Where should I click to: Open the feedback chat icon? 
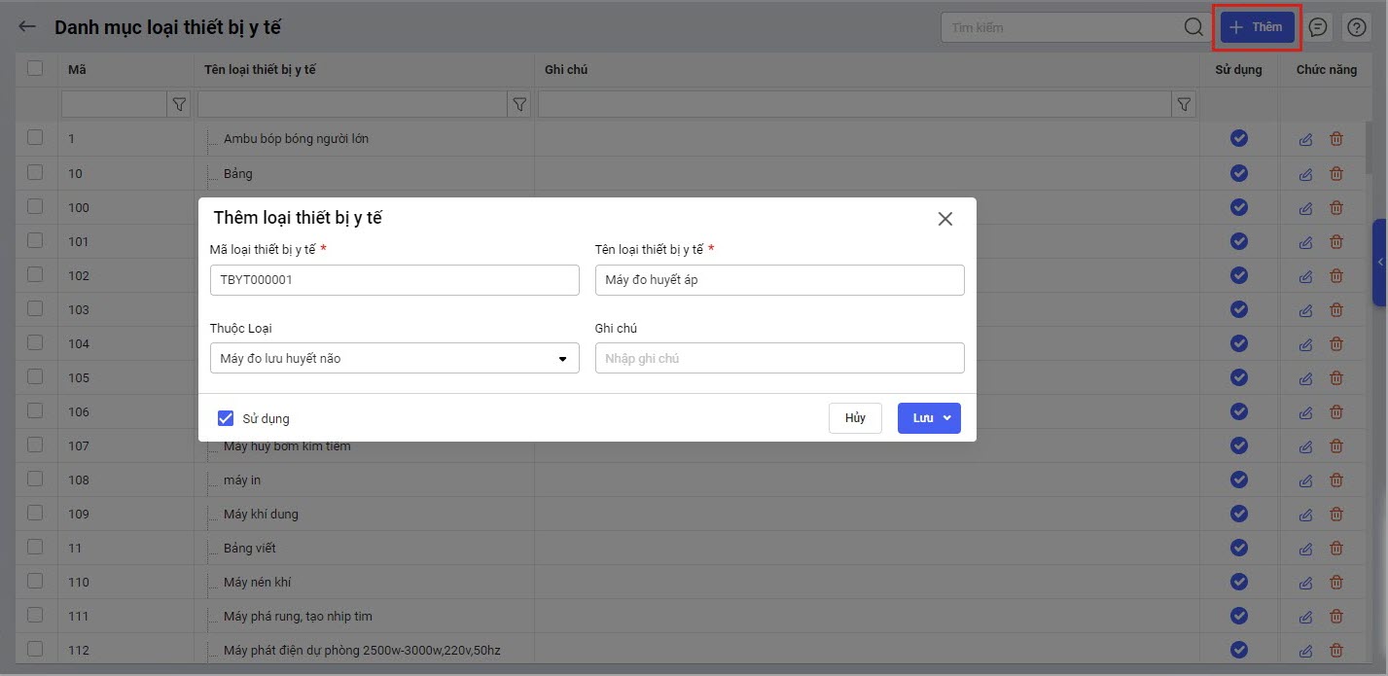click(x=1318, y=27)
